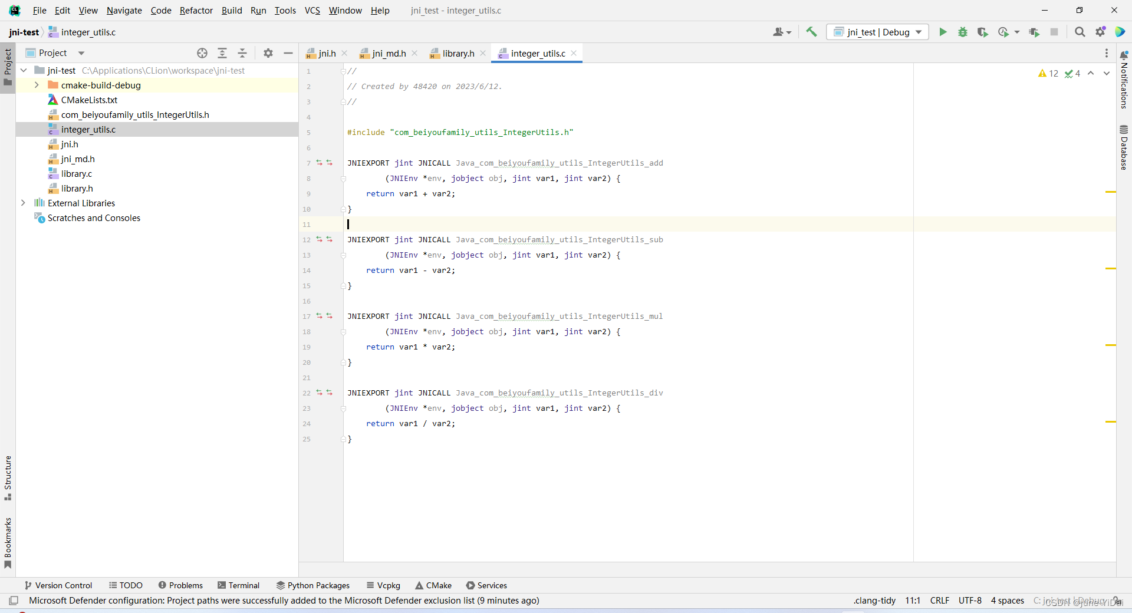
Task: Click gutter icon on line 7
Action: click(324, 163)
